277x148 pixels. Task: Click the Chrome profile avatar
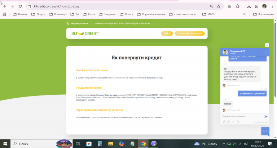pyautogui.click(x=264, y=6)
